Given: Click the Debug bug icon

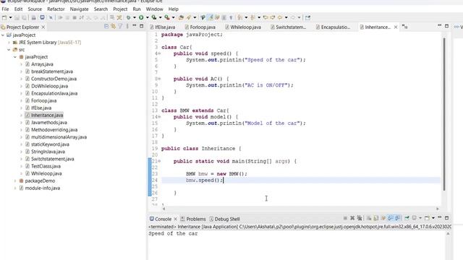Looking at the screenshot, I should point(129,17).
